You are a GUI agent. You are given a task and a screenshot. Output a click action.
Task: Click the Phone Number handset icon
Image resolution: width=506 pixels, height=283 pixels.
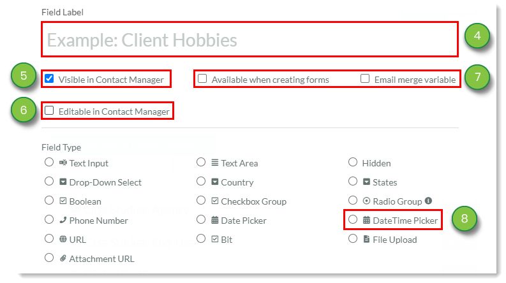click(x=63, y=220)
